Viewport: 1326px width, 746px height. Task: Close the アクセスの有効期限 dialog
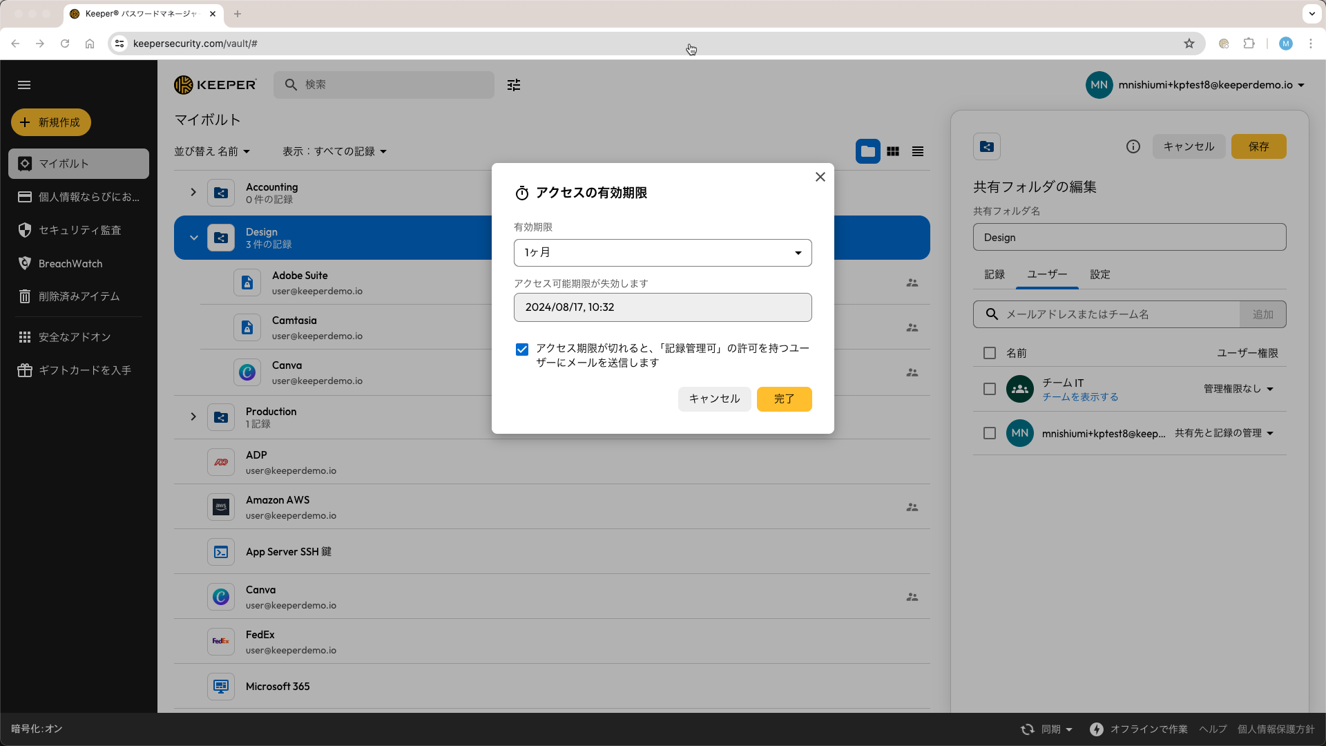[820, 177]
